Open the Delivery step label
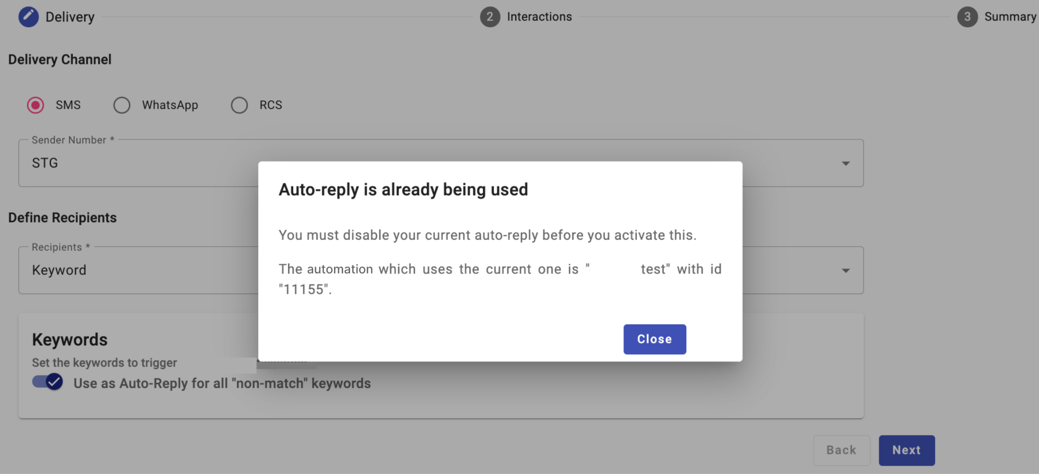Image resolution: width=1039 pixels, height=474 pixels. coord(70,17)
